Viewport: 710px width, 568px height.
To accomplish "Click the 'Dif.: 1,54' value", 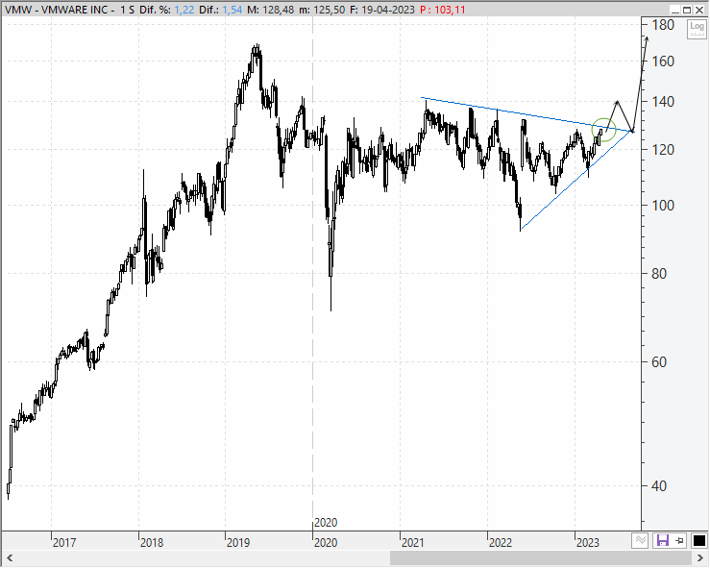I will pyautogui.click(x=221, y=10).
